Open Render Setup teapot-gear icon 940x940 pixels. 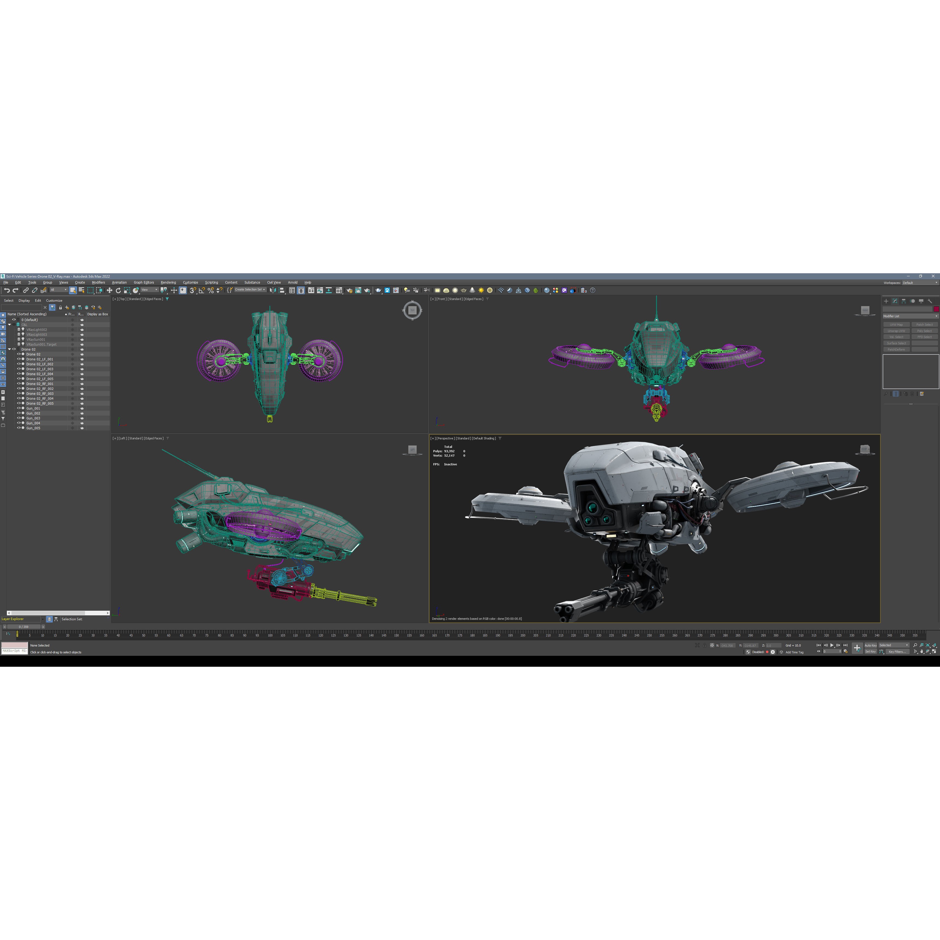[x=350, y=290]
